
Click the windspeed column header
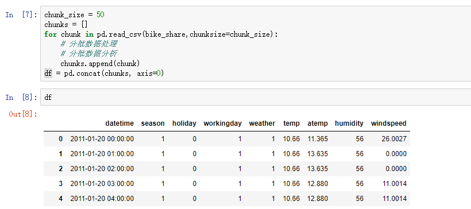pyautogui.click(x=389, y=123)
